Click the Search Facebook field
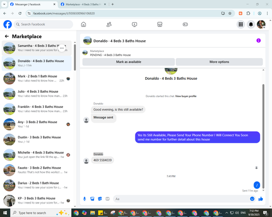The image size is (272, 217). pos(44,24)
